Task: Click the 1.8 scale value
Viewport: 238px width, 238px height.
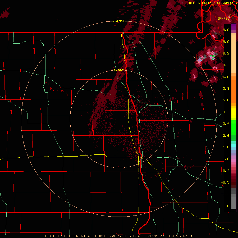Action: pos(226,147)
